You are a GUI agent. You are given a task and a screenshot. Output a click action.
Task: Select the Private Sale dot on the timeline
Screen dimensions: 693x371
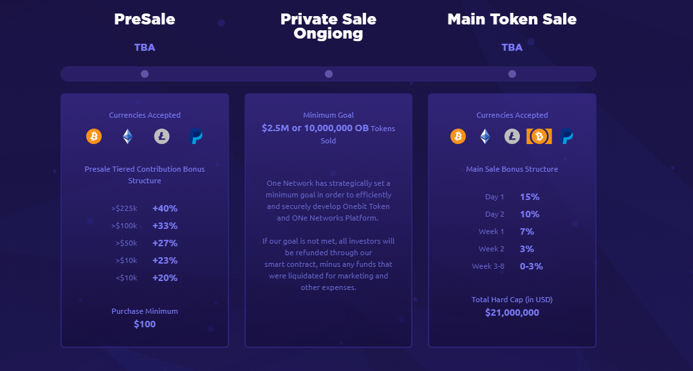tap(328, 74)
